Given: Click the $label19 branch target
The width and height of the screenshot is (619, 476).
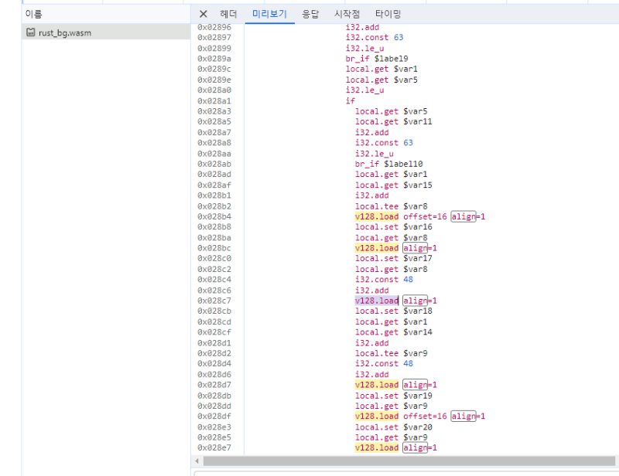Looking at the screenshot, I should [x=390, y=58].
